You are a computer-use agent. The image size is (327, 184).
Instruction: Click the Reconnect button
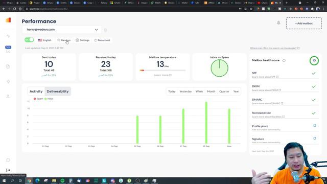102,40
